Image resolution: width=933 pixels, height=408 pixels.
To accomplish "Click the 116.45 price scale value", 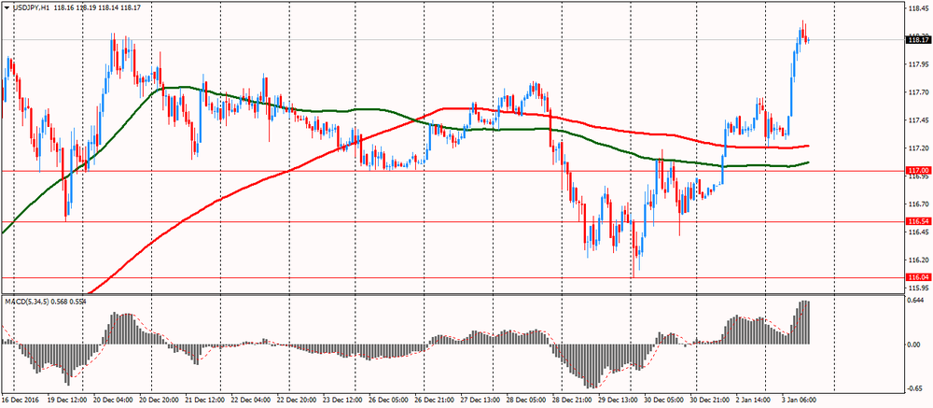I will 917,232.
